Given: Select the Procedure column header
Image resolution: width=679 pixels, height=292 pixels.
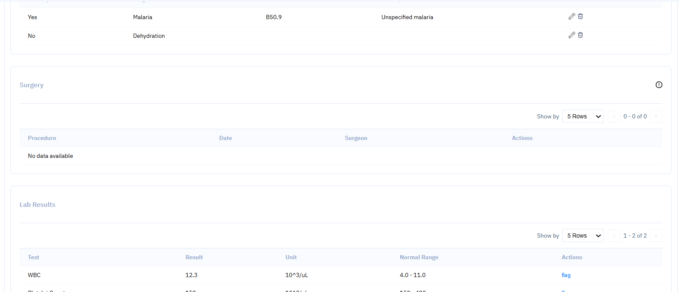Looking at the screenshot, I should [x=42, y=138].
